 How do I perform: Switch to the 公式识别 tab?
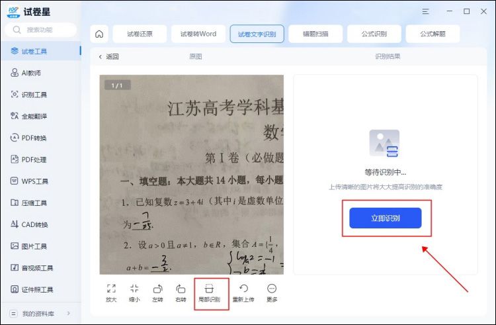374,34
